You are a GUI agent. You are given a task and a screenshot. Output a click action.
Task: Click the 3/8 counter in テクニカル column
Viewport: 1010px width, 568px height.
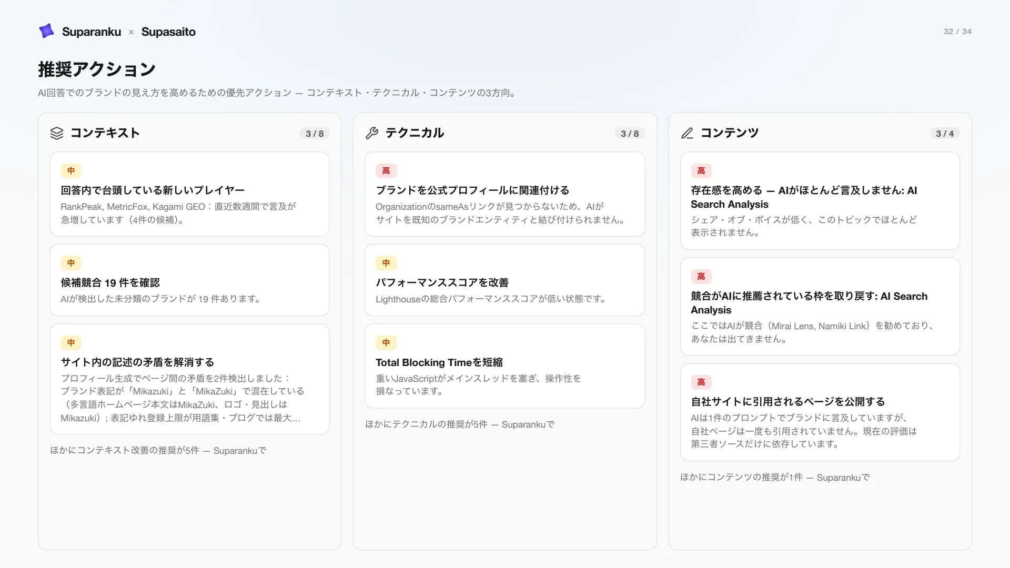point(630,134)
